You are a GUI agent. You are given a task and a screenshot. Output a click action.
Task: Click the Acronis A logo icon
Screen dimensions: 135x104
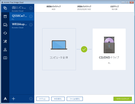pos(5,99)
